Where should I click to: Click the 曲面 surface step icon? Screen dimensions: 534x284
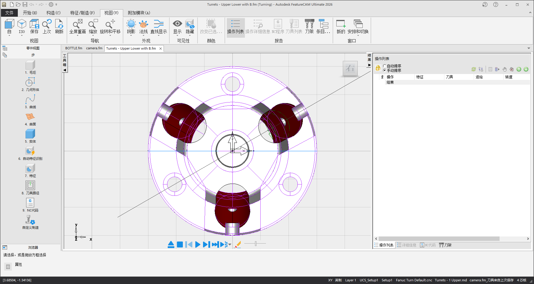[30, 117]
